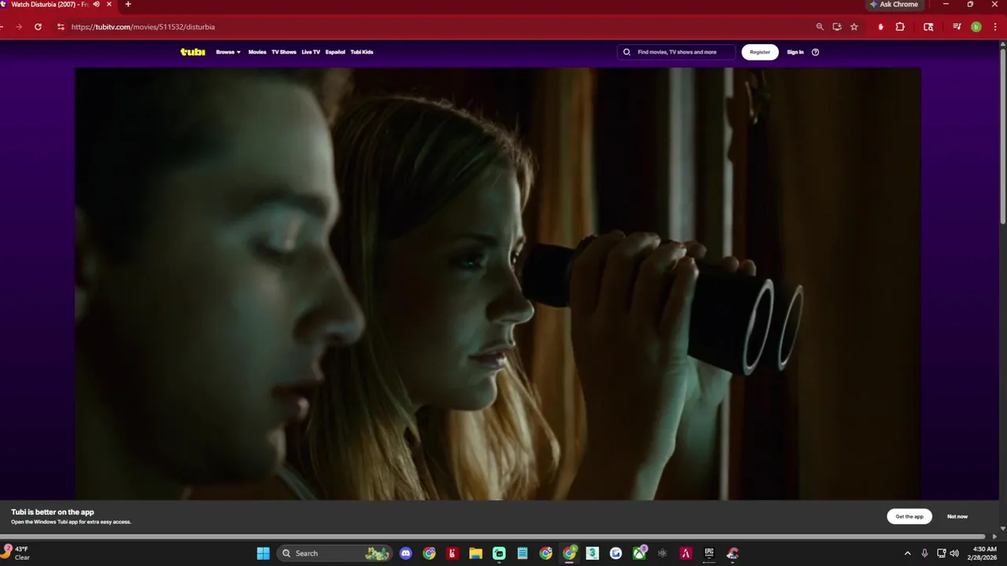
Task: Switch to Español content
Action: click(x=335, y=52)
